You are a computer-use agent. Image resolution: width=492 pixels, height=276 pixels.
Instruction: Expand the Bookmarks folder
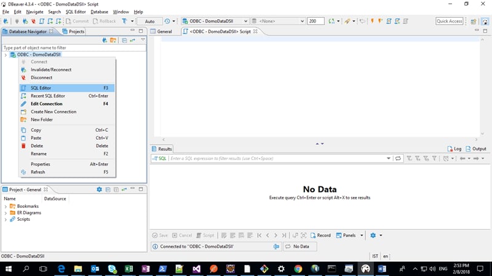pyautogui.click(x=6, y=207)
